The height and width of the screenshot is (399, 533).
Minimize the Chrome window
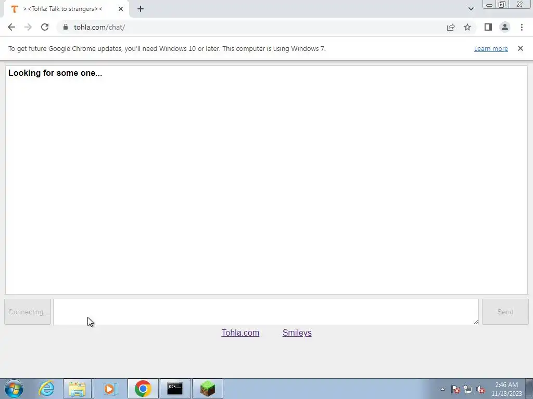pyautogui.click(x=489, y=5)
